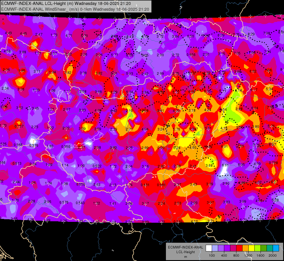This screenshot has width=284, height=261.
Task: Click the grid value 0.543
Action: [80, 203]
